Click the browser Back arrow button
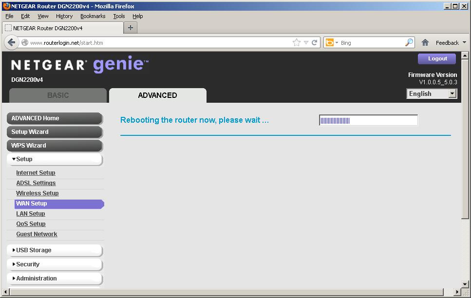The width and height of the screenshot is (471, 298). [x=11, y=43]
